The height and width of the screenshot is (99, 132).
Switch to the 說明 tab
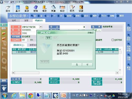pyautogui.click(x=14, y=20)
